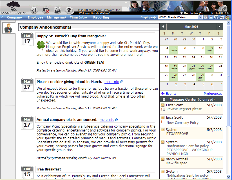Screen dimensions: 232x180
Task: Open the building/home icon in top toolbar
Action: click(57, 10)
